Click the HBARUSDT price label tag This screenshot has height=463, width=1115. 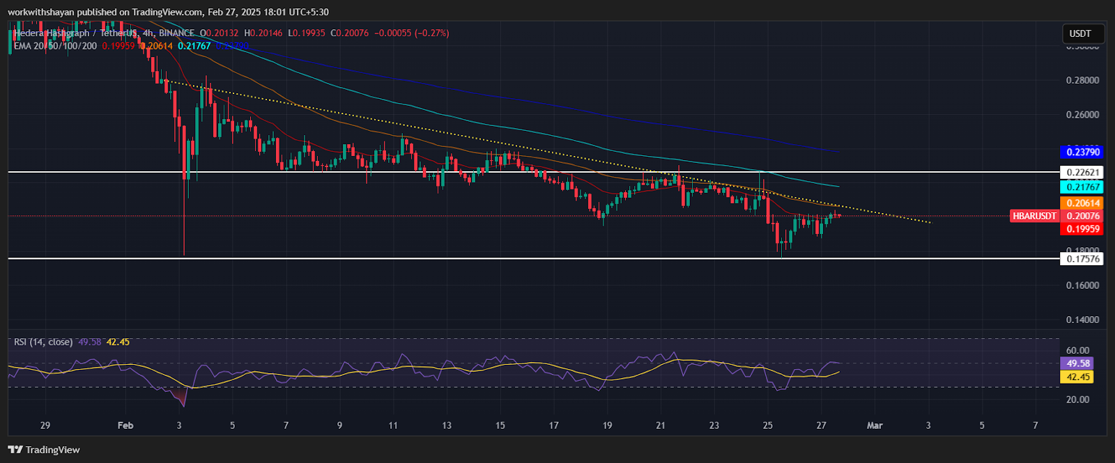click(1035, 217)
